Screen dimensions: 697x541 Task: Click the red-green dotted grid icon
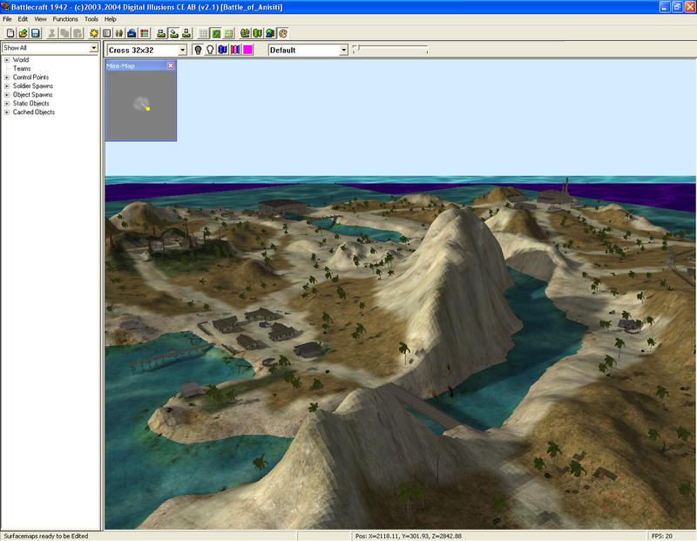point(145,33)
